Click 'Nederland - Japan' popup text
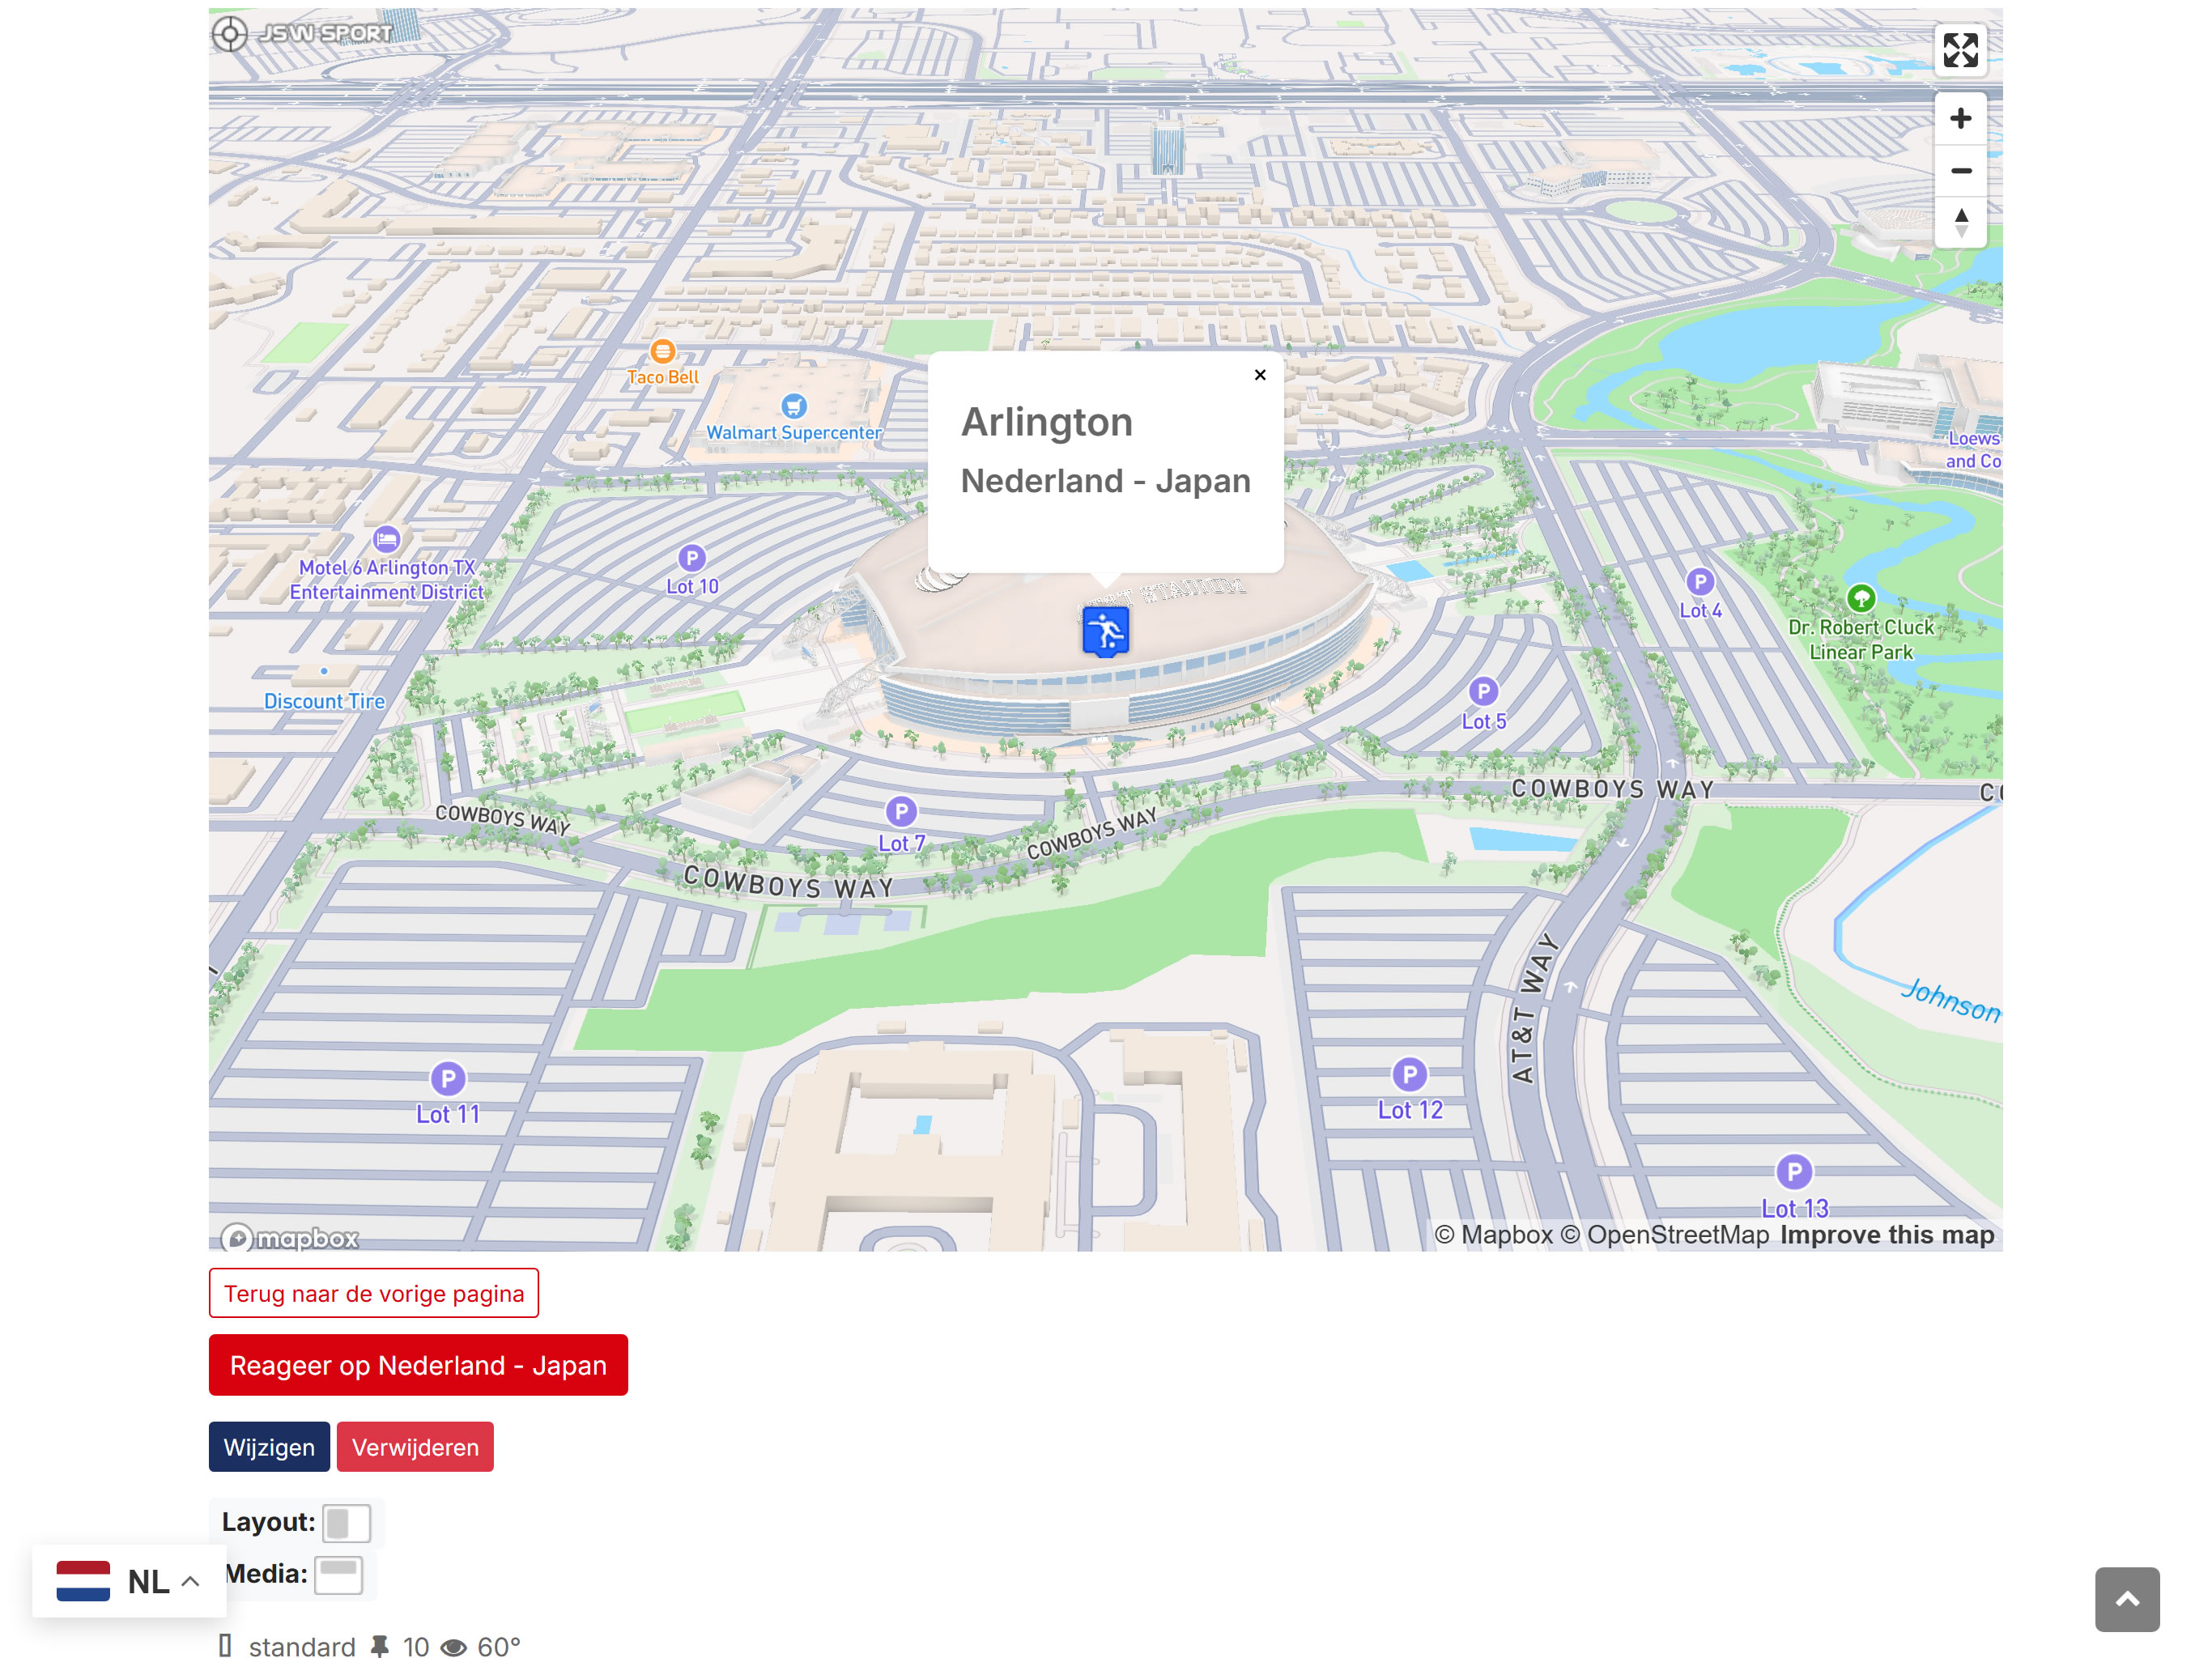 1106,481
